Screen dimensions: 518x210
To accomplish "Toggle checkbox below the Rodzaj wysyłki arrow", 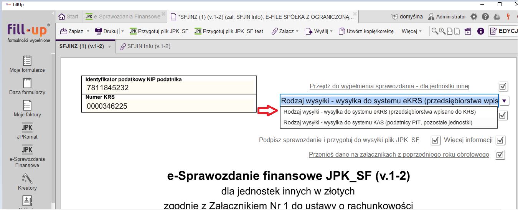I will point(503,115).
